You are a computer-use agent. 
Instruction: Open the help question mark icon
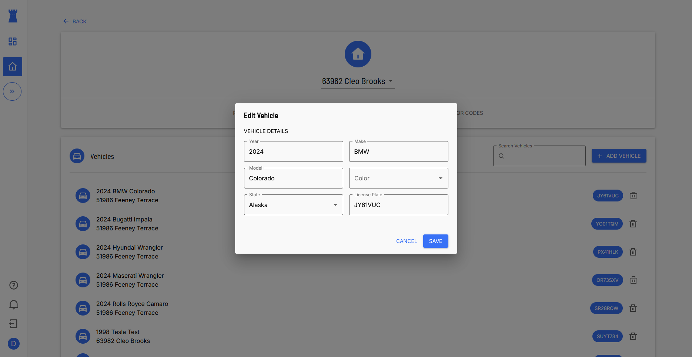click(13, 285)
